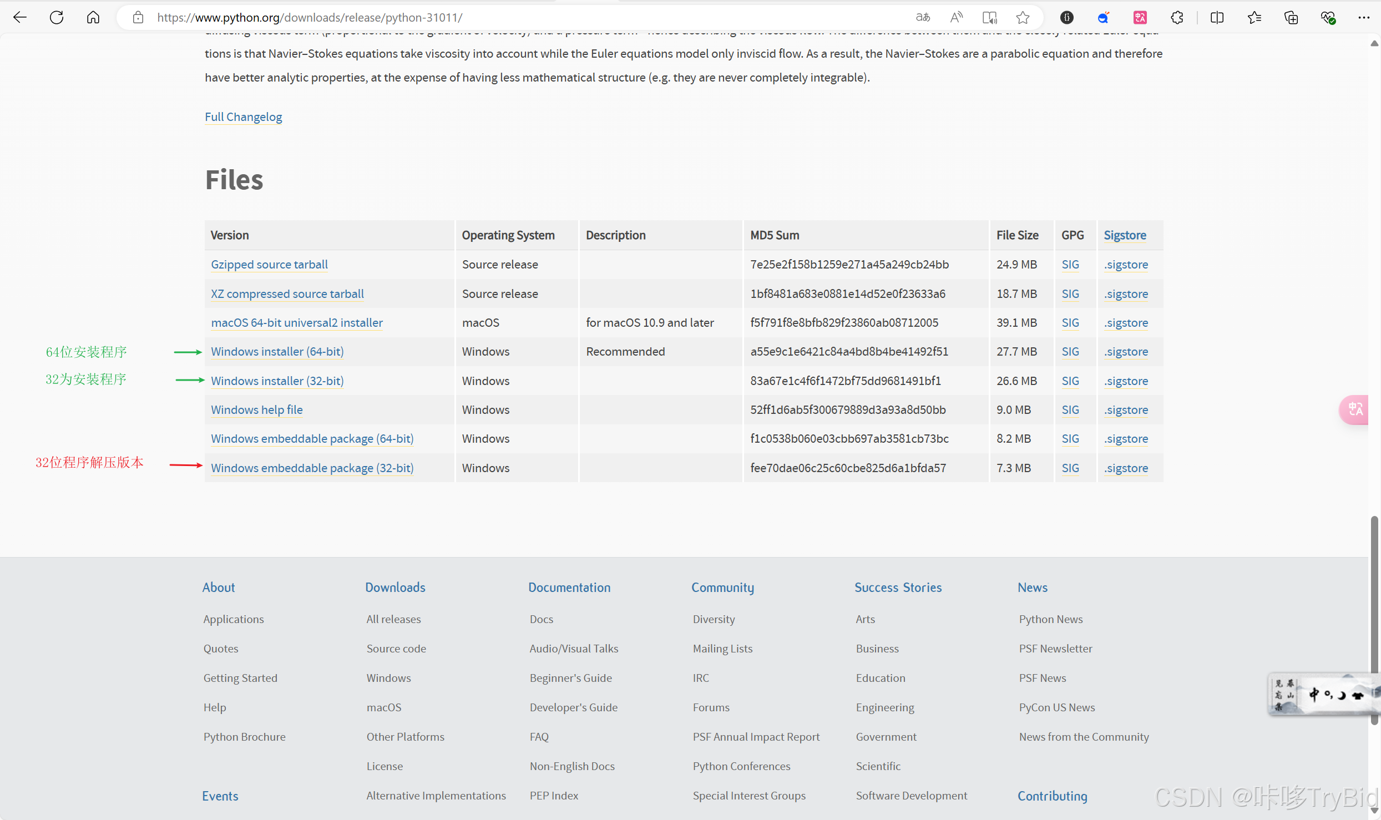The image size is (1381, 820).
Task: Open the Full Changelog link
Action: click(243, 117)
